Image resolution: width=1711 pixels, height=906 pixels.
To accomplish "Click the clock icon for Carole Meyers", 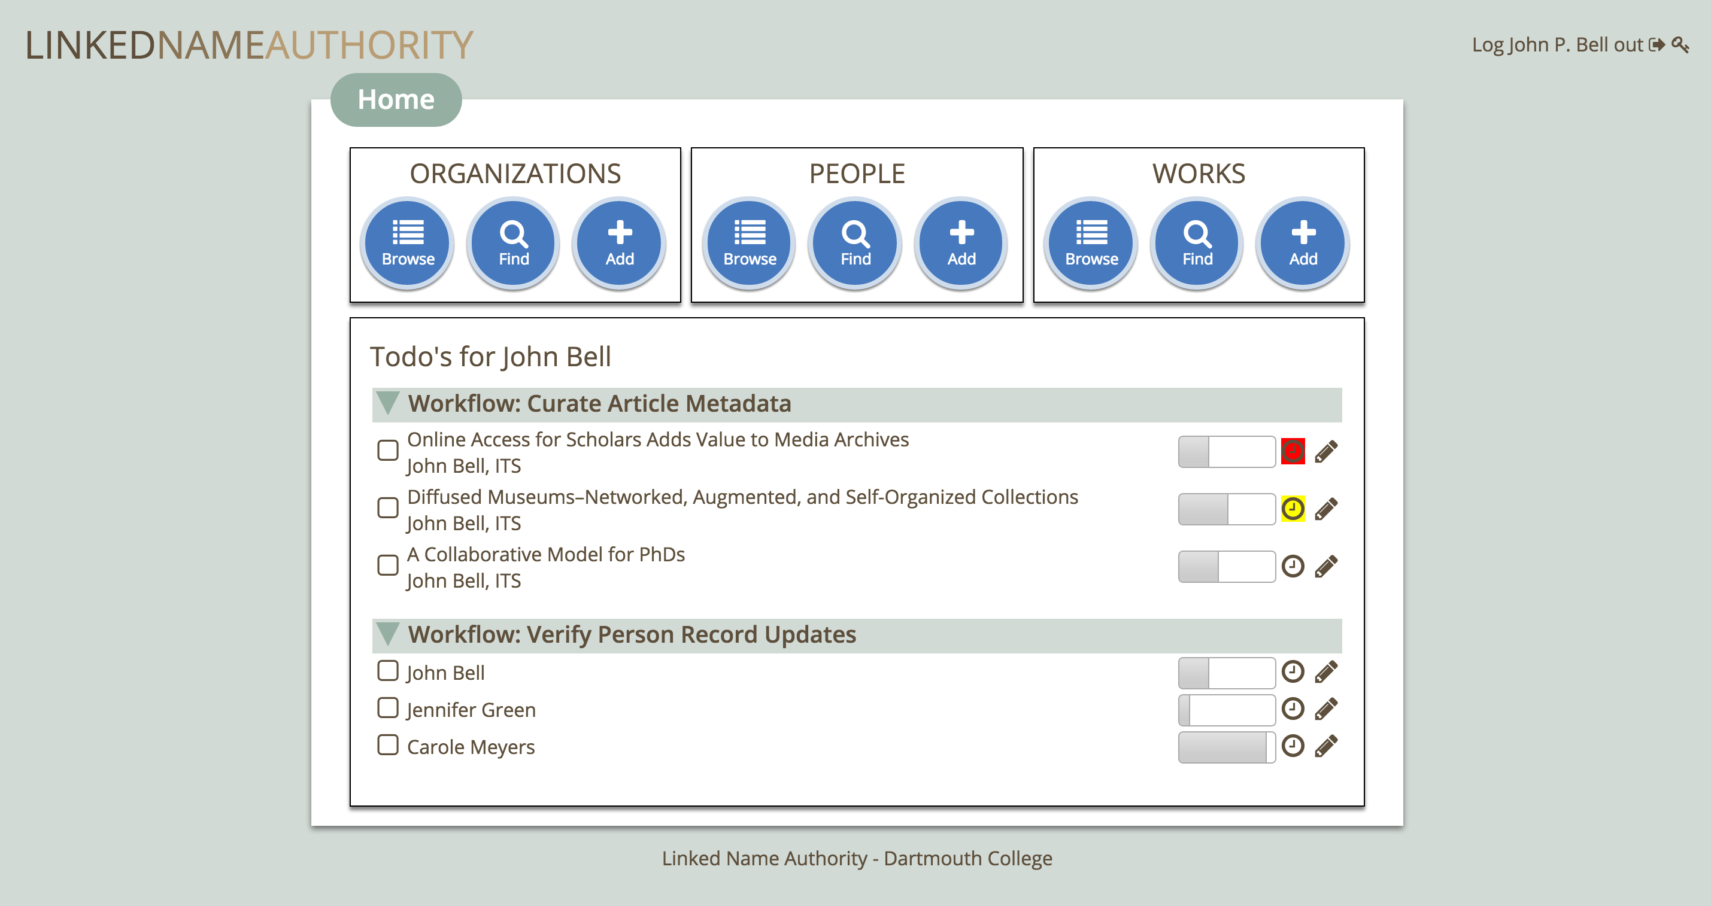I will point(1293,746).
